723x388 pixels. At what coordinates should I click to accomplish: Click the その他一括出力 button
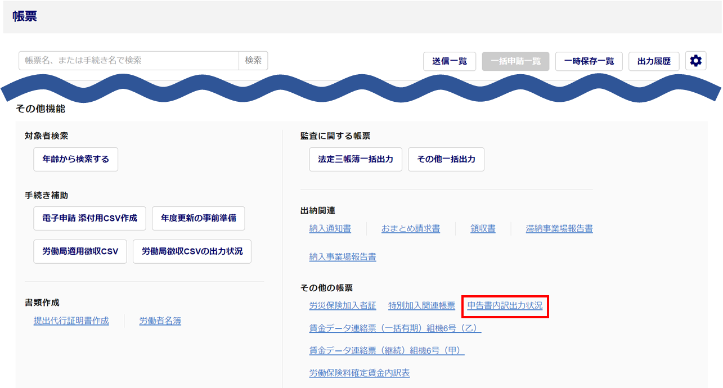point(446,159)
